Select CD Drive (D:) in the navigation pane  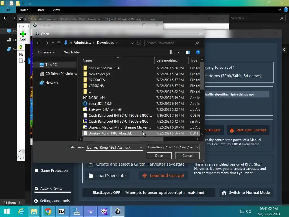[x=58, y=74]
